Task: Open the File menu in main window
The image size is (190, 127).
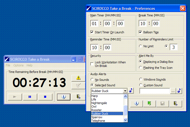Action: [8, 65]
